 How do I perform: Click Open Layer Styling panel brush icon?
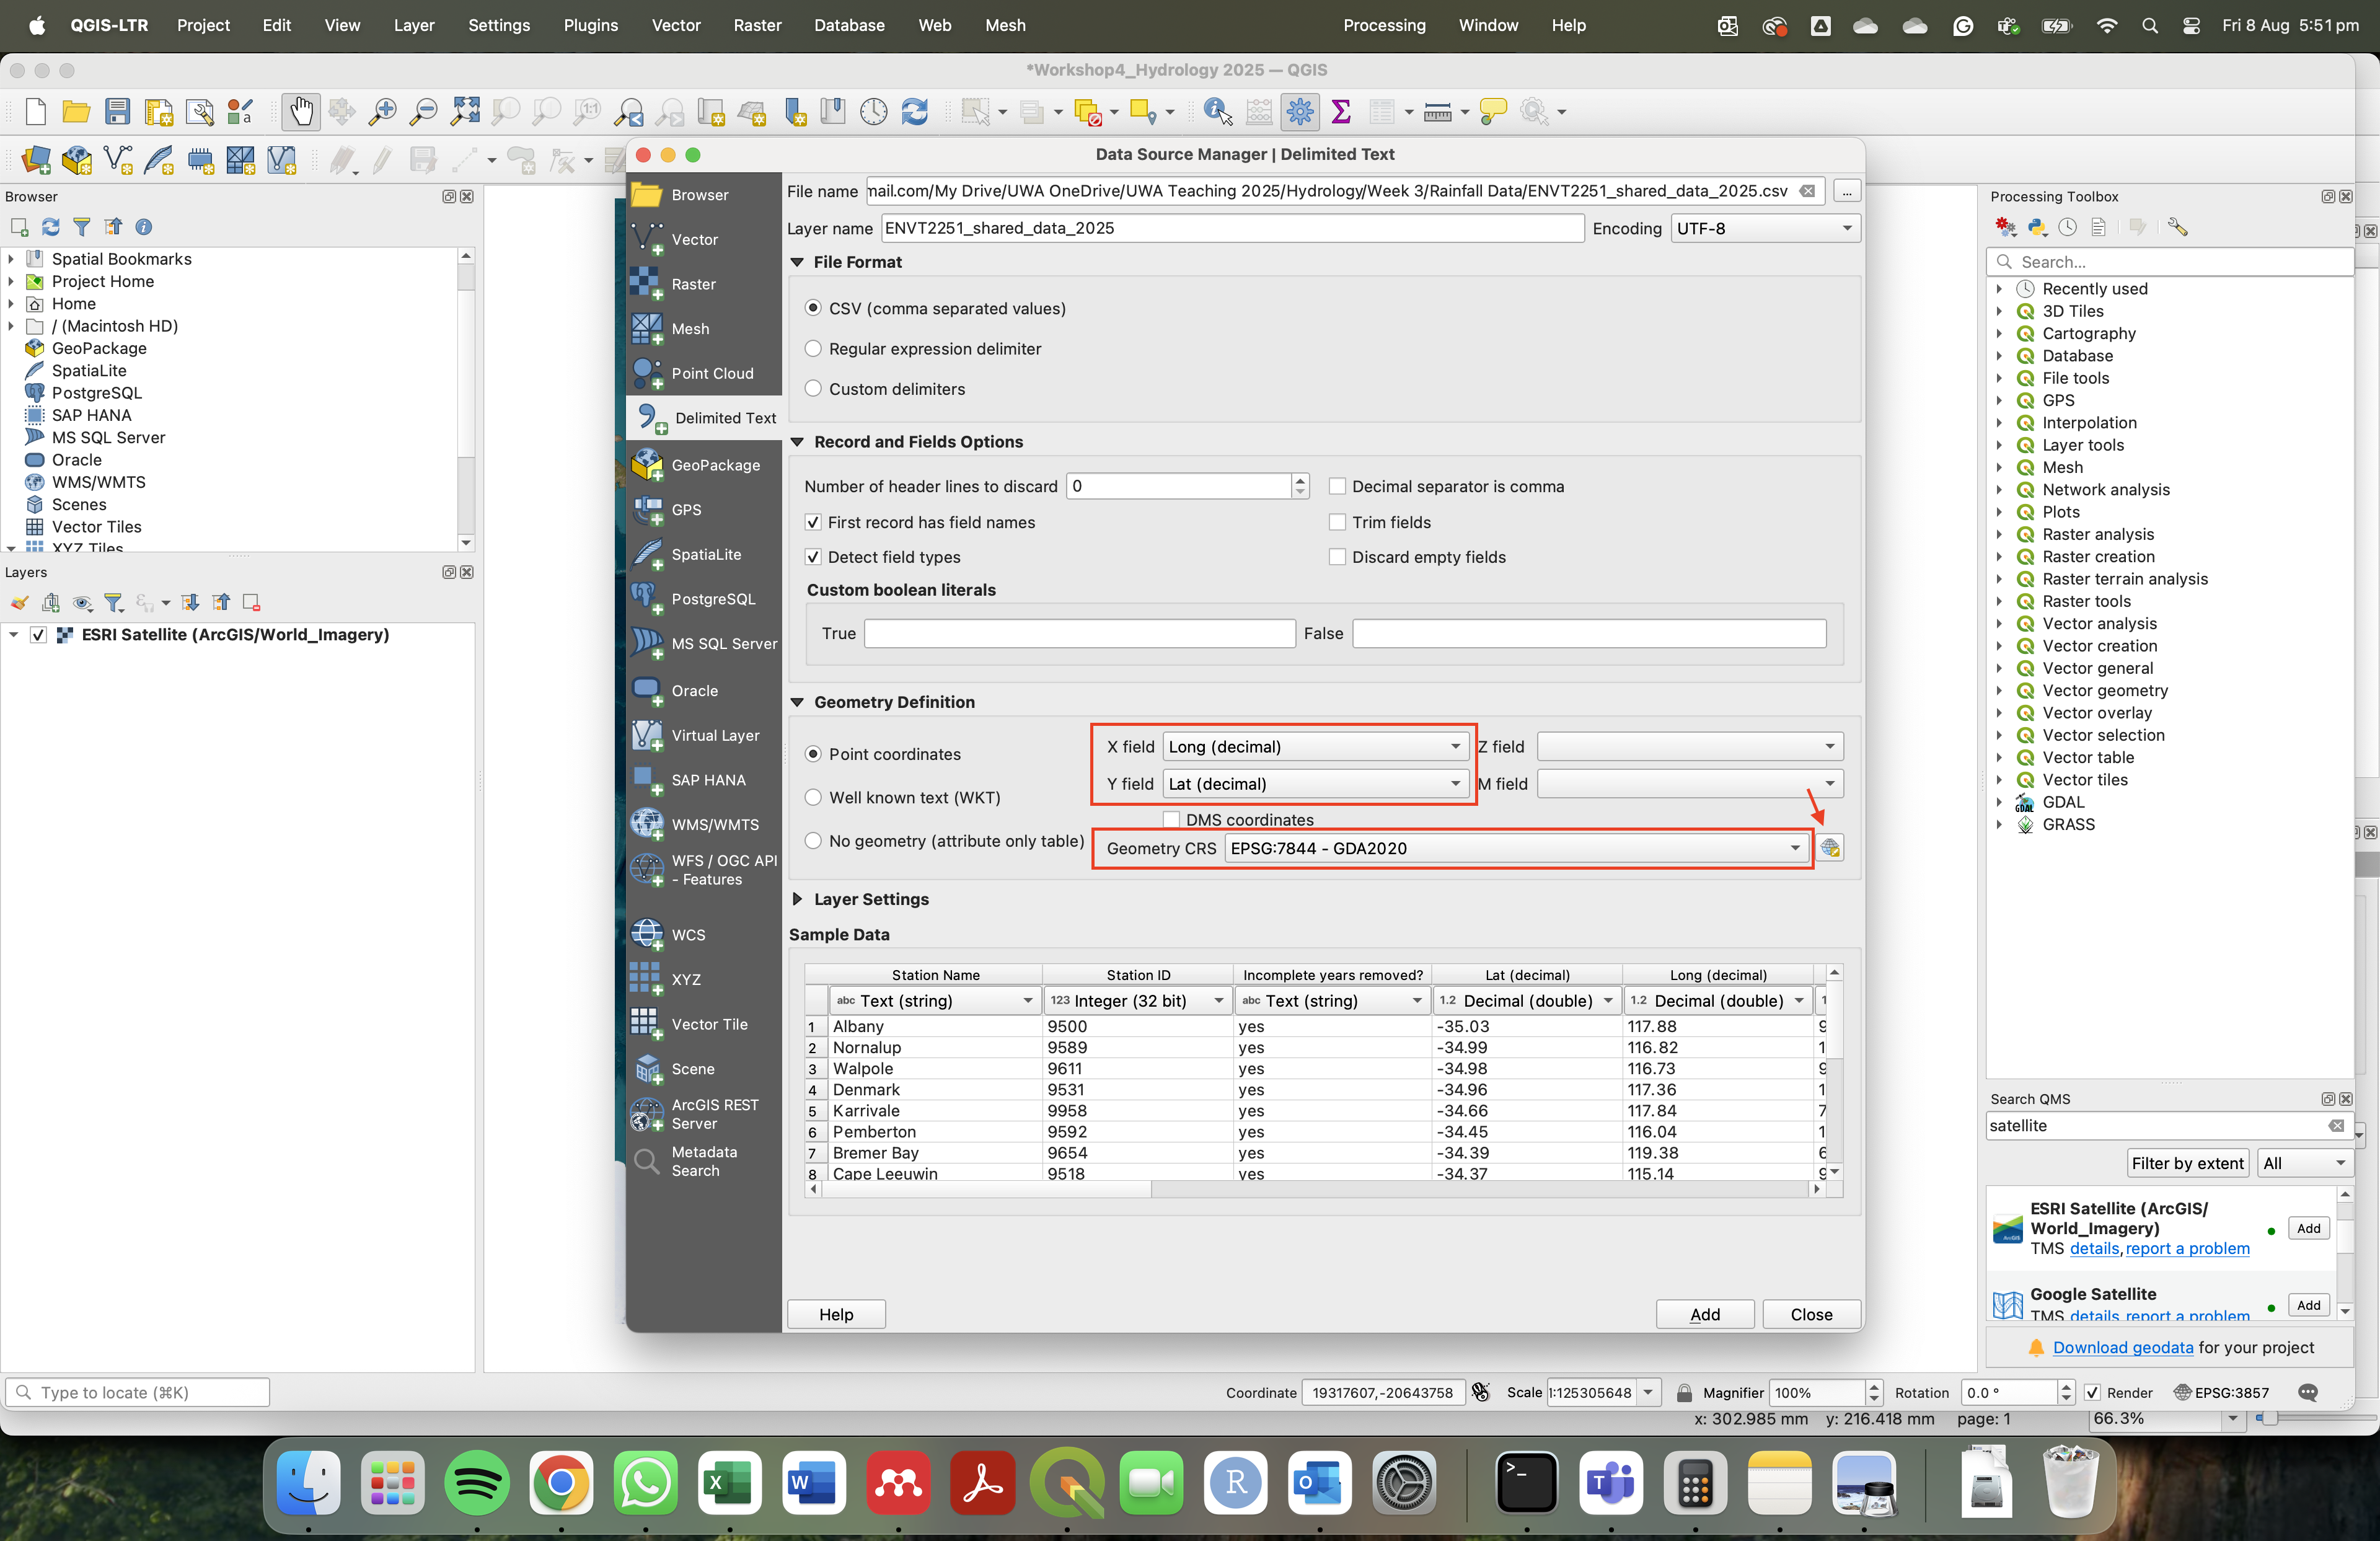[x=19, y=603]
